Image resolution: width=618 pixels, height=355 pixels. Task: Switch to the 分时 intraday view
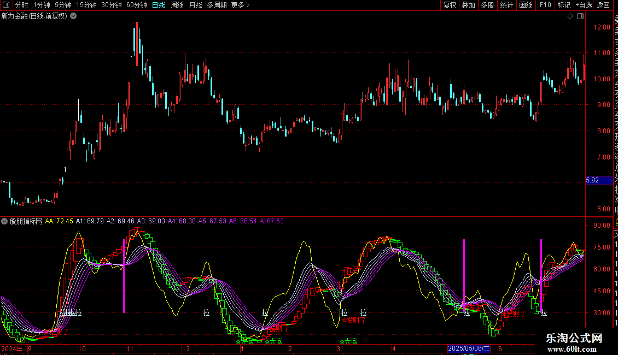21,5
